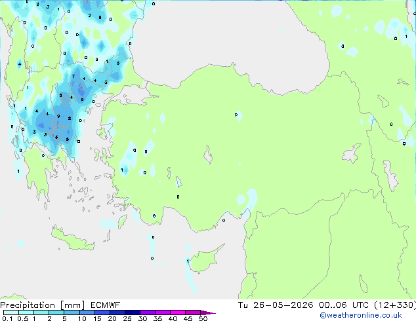The width and height of the screenshot is (416, 321).
Task: Click the legend label '10'
Action: tap(82, 318)
